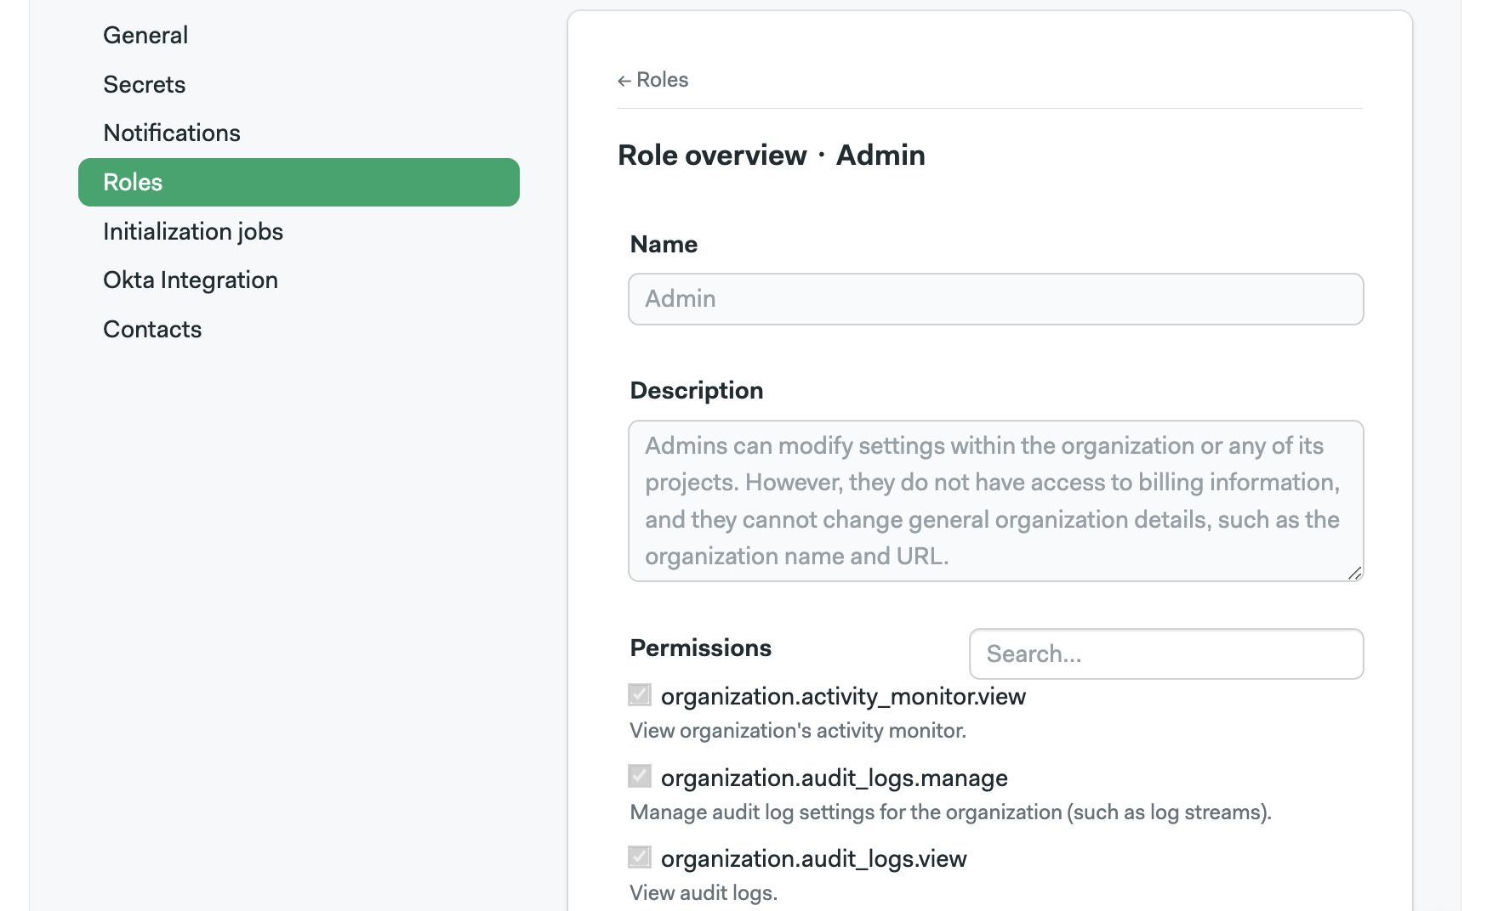Click the Name field label

point(664,245)
